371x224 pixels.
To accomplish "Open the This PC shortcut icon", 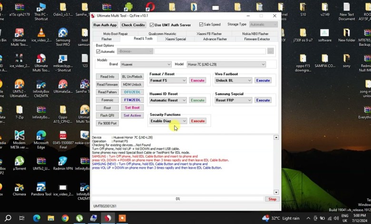I will click(x=41, y=11).
